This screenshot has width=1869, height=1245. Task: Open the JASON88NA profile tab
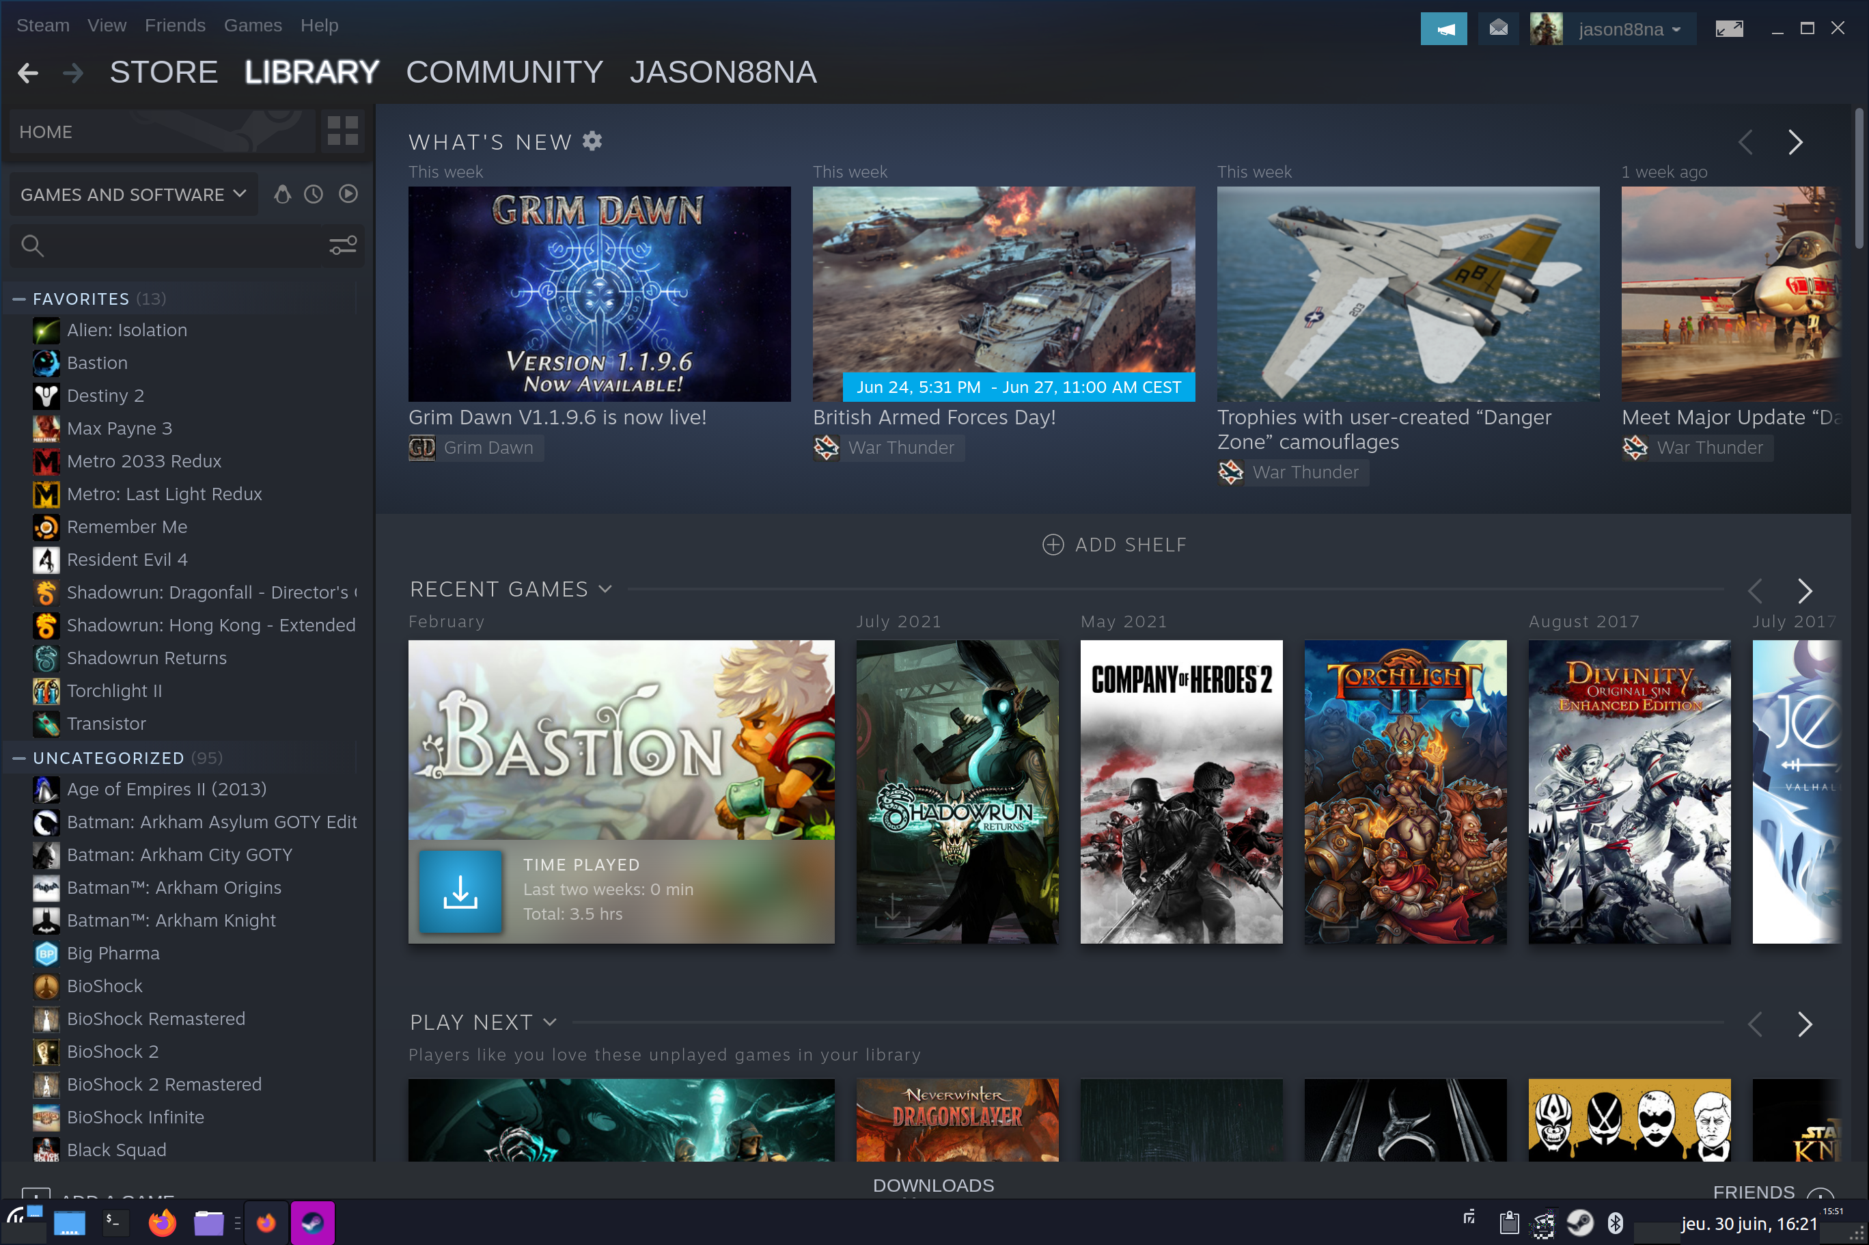pyautogui.click(x=723, y=73)
